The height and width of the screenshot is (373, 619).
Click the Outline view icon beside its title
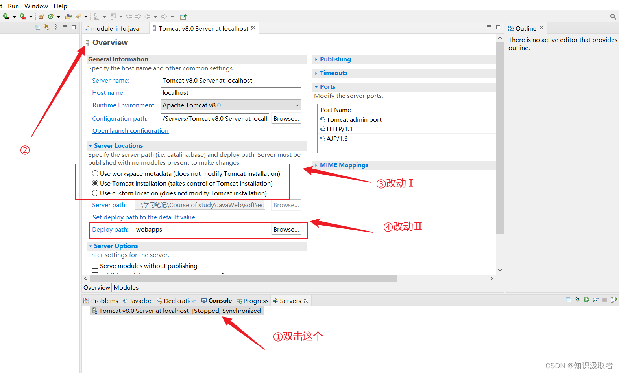pos(511,28)
